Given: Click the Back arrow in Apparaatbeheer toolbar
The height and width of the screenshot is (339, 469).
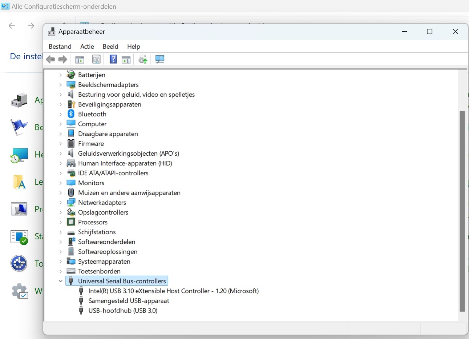Looking at the screenshot, I should (50, 59).
